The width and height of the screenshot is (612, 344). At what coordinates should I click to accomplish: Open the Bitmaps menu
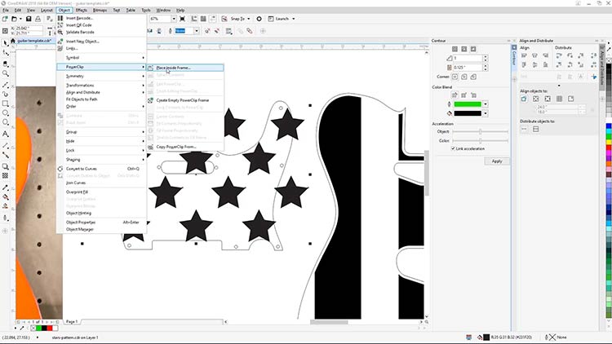[100, 10]
